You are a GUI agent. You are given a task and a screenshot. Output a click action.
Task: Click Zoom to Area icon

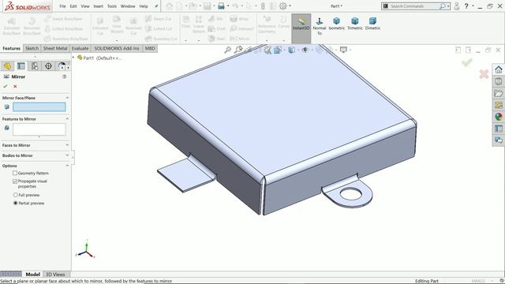pyautogui.click(x=238, y=50)
